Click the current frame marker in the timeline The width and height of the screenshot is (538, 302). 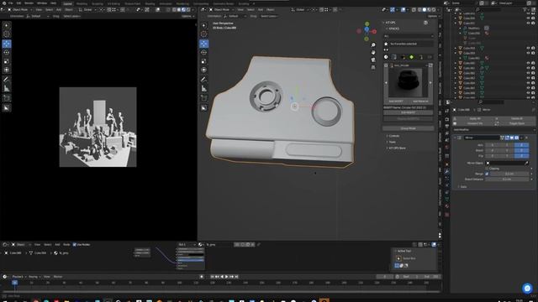(x=14, y=283)
